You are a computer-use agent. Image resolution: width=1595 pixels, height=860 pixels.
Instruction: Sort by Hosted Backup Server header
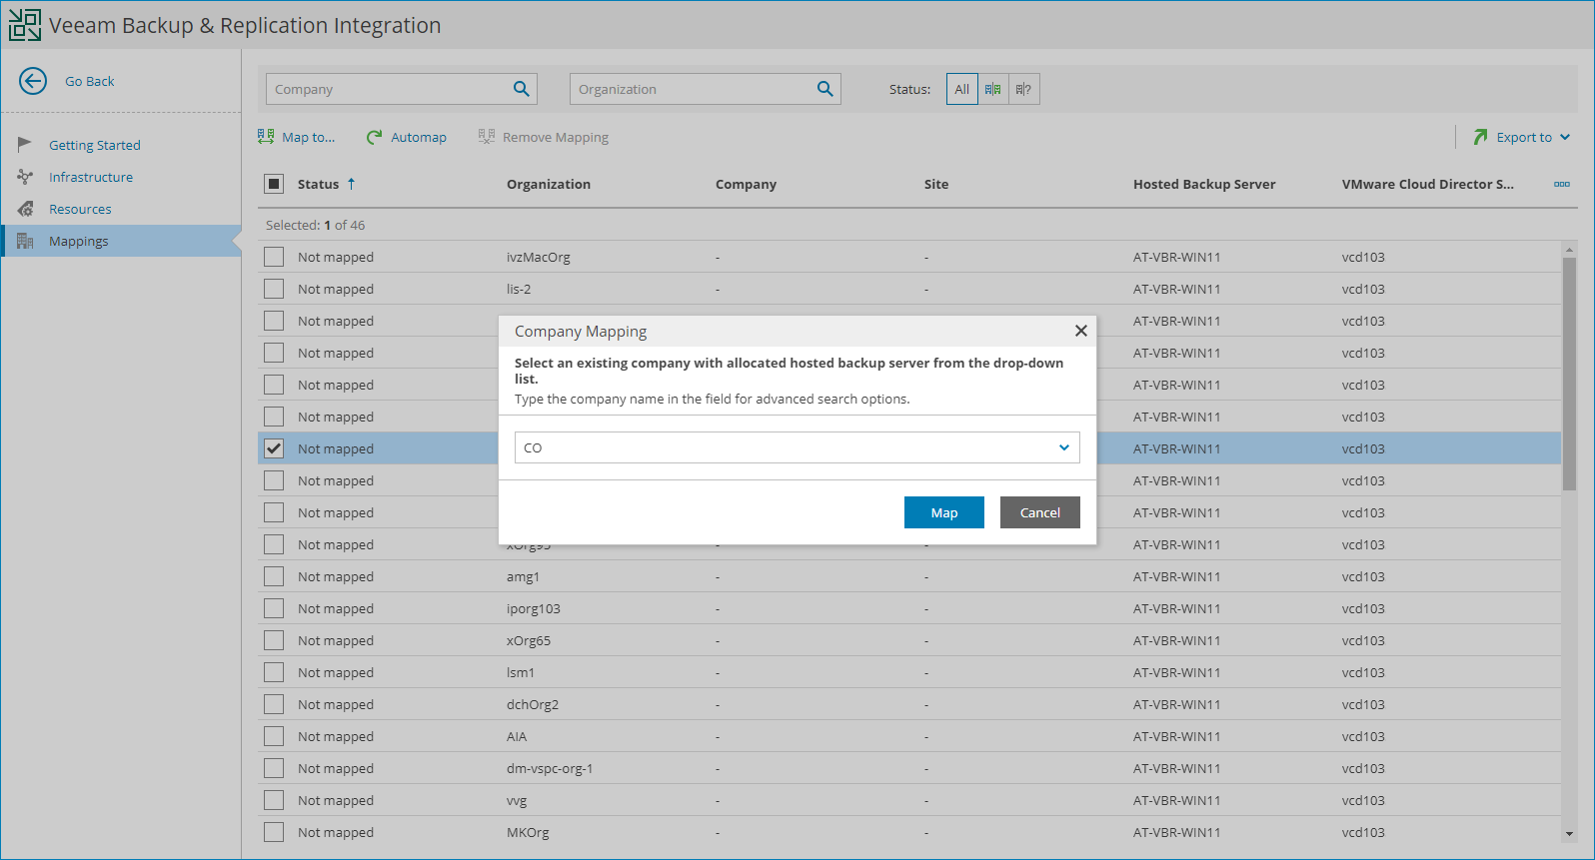[1204, 184]
